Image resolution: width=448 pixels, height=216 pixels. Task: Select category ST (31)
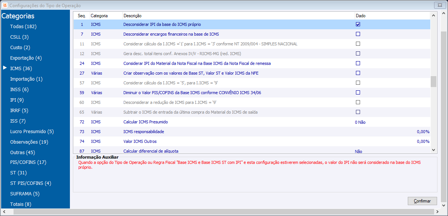[x=18, y=172]
